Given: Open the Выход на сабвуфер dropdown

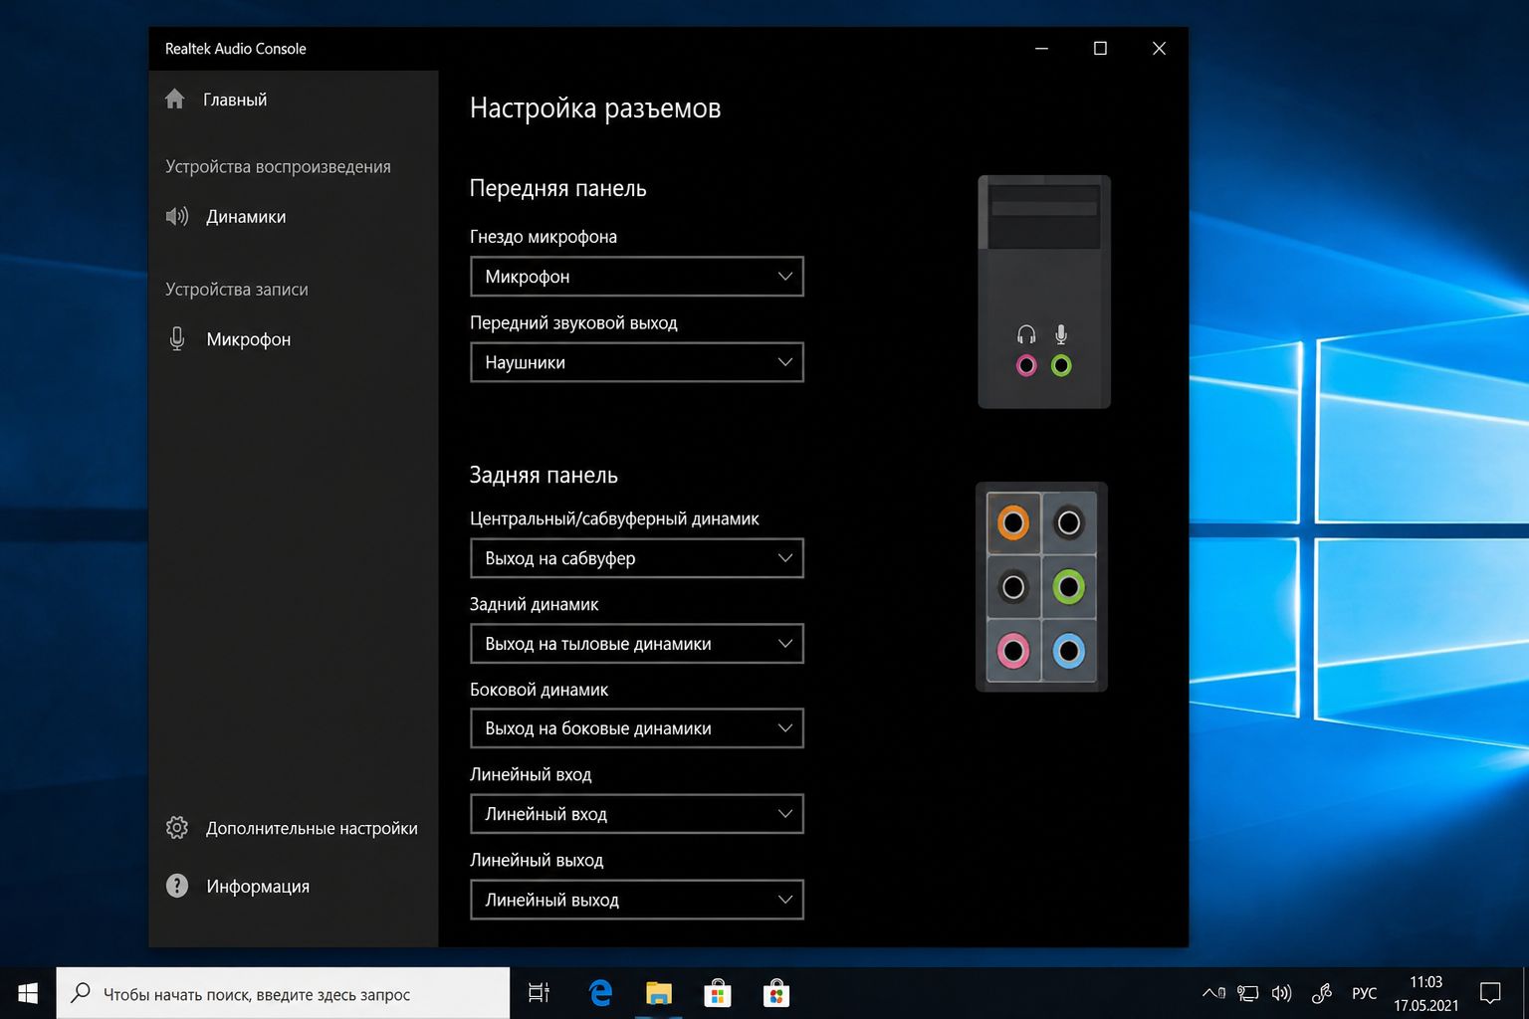Looking at the screenshot, I should [637, 558].
